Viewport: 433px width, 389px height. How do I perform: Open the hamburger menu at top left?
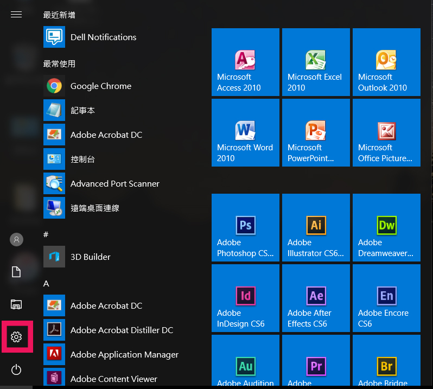(16, 14)
